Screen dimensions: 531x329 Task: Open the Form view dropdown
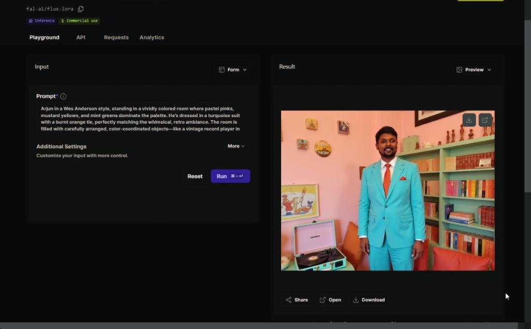(232, 69)
